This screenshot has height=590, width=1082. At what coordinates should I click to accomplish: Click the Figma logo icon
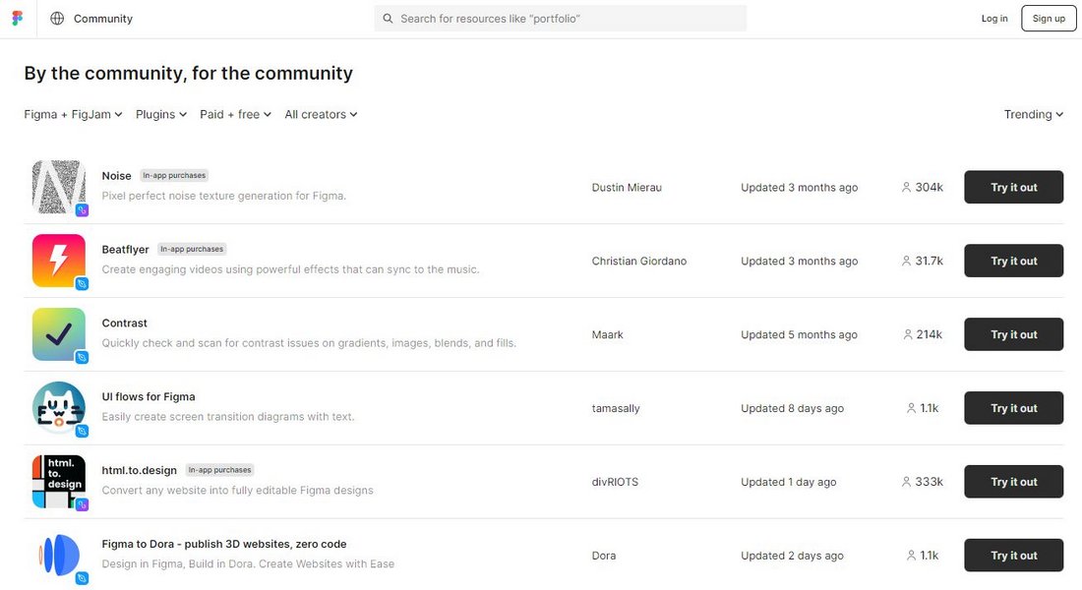[18, 19]
